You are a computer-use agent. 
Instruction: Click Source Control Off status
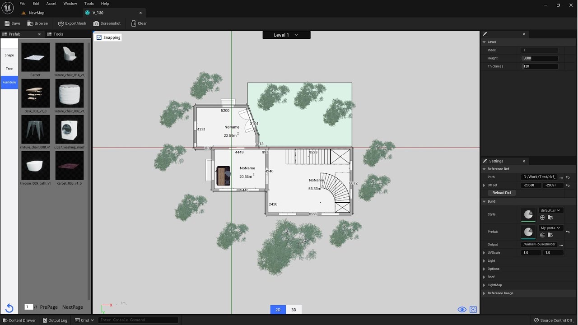(553, 320)
